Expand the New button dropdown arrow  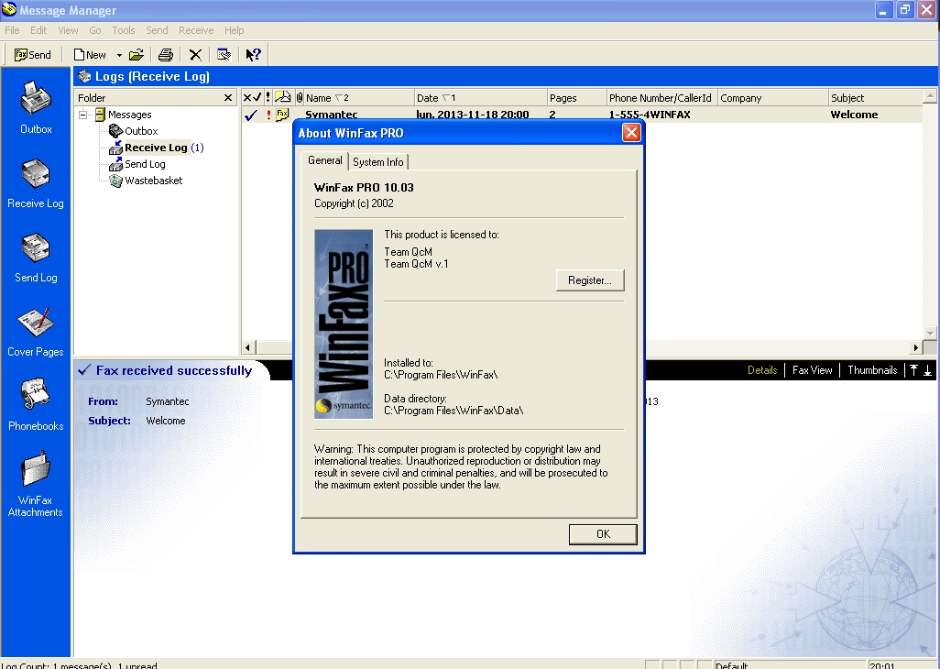pos(119,55)
